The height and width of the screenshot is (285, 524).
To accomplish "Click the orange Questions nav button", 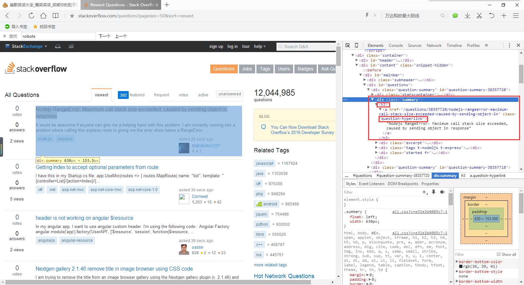I will click(224, 69).
